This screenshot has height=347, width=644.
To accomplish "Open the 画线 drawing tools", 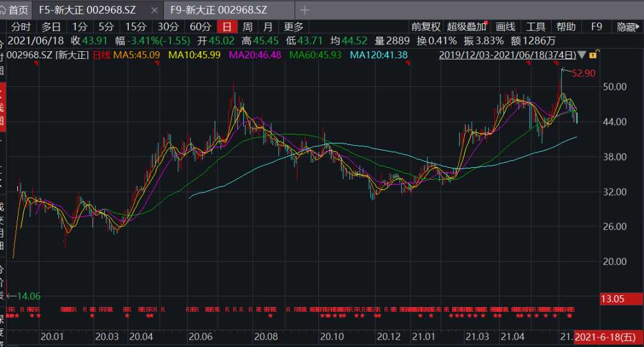I will click(505, 27).
